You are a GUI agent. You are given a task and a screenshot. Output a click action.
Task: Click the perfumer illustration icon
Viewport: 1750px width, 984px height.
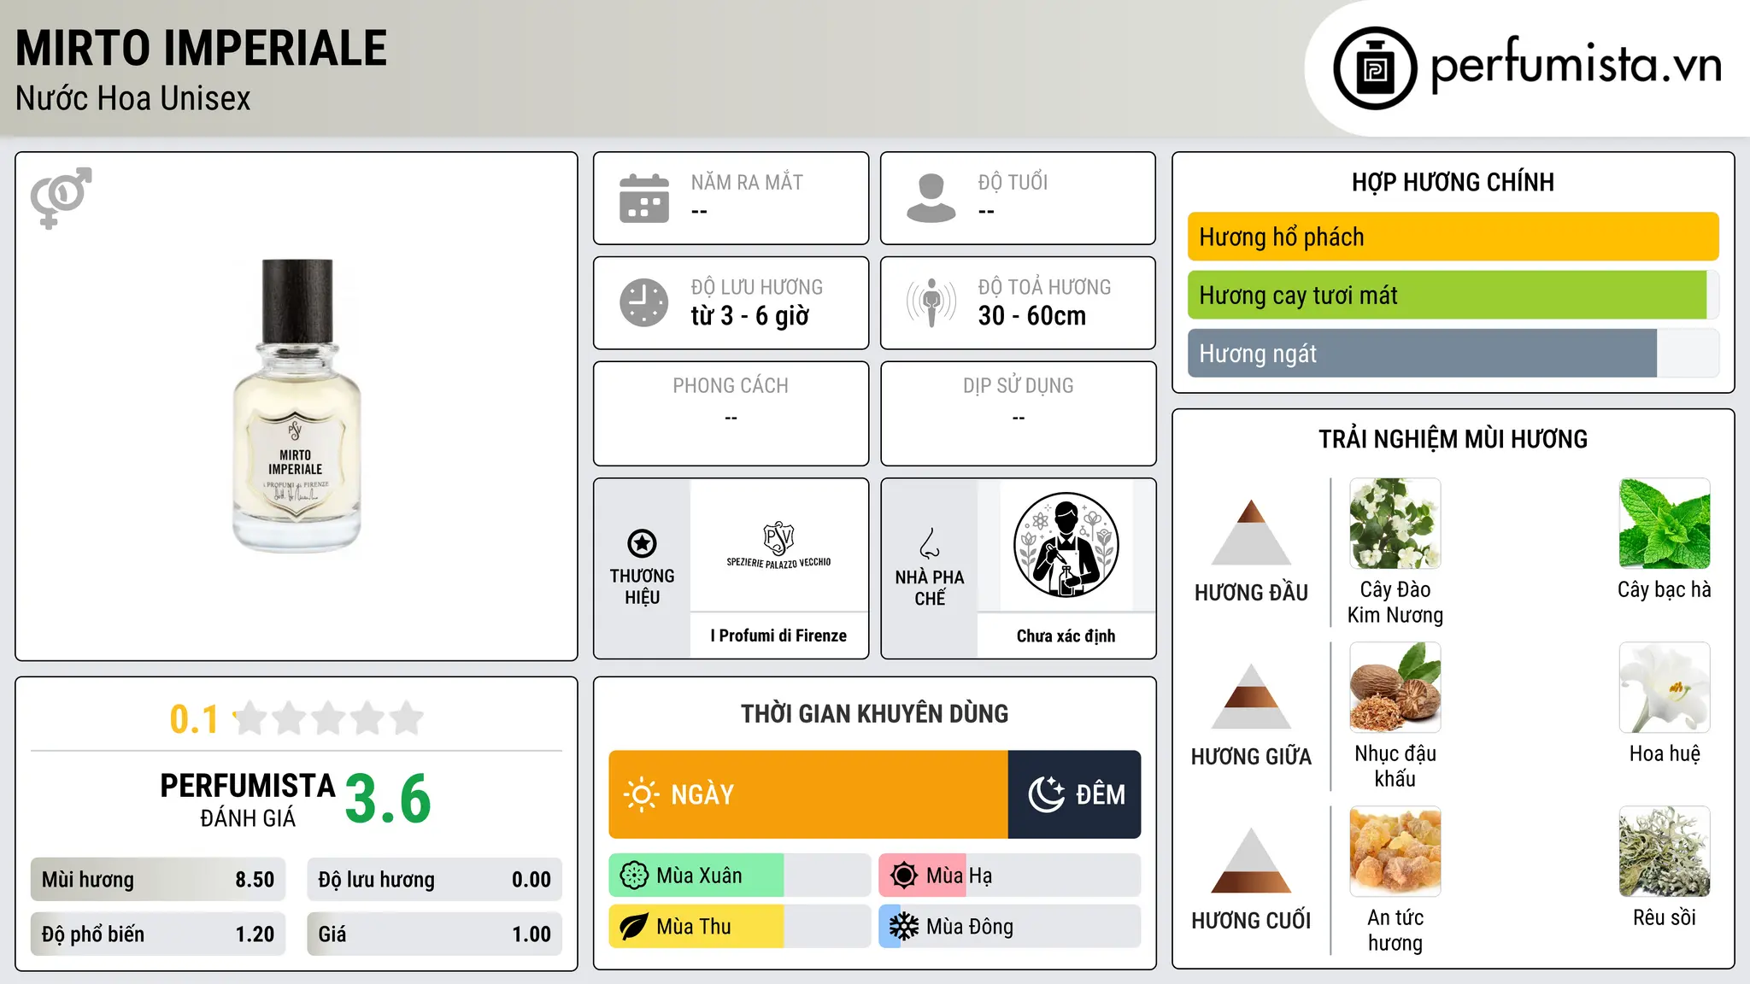click(1066, 545)
